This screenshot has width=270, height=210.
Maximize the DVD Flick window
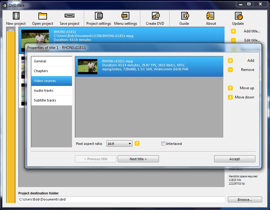click(x=249, y=4)
